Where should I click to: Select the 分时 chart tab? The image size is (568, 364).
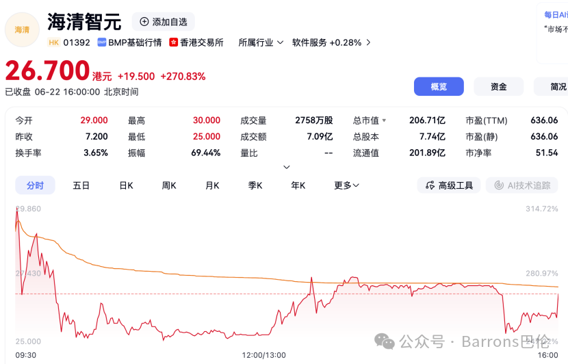pos(35,185)
